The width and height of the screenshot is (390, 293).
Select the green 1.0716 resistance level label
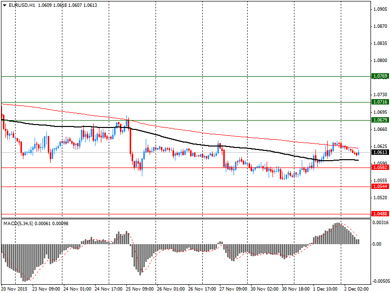[380, 102]
